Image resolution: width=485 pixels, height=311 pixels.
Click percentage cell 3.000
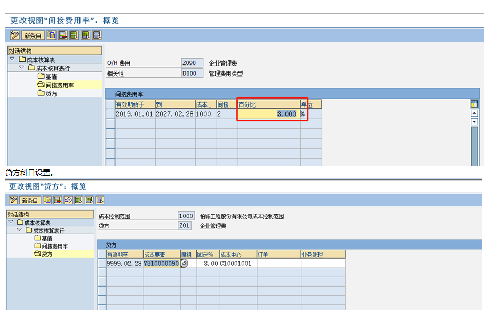[269, 113]
